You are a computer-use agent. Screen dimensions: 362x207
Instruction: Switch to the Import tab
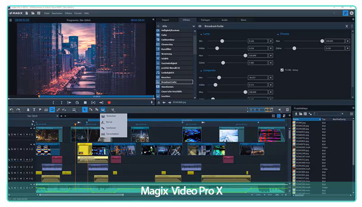(x=165, y=20)
